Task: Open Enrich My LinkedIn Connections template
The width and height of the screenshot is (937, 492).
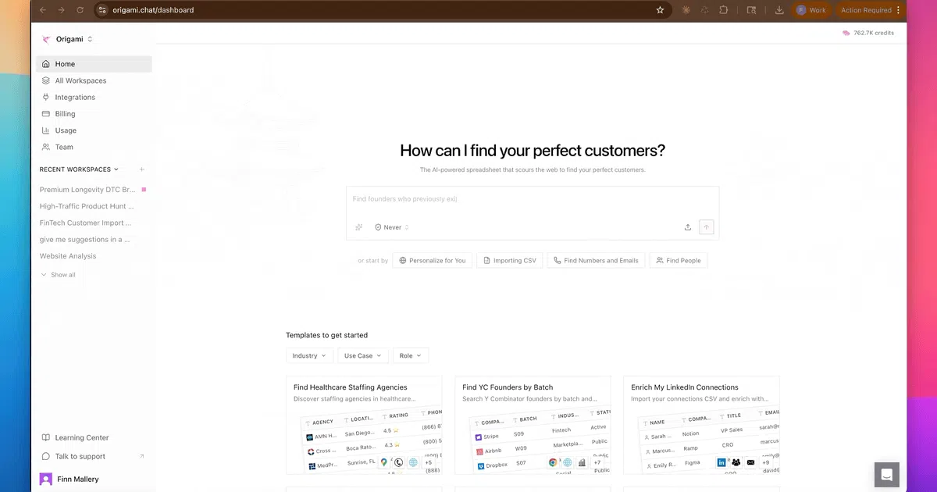Action: 701,425
